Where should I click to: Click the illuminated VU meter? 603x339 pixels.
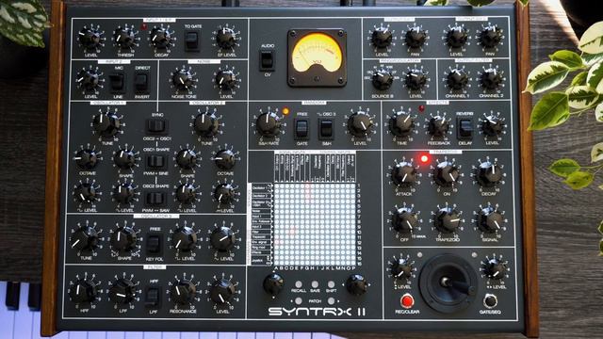[317, 57]
